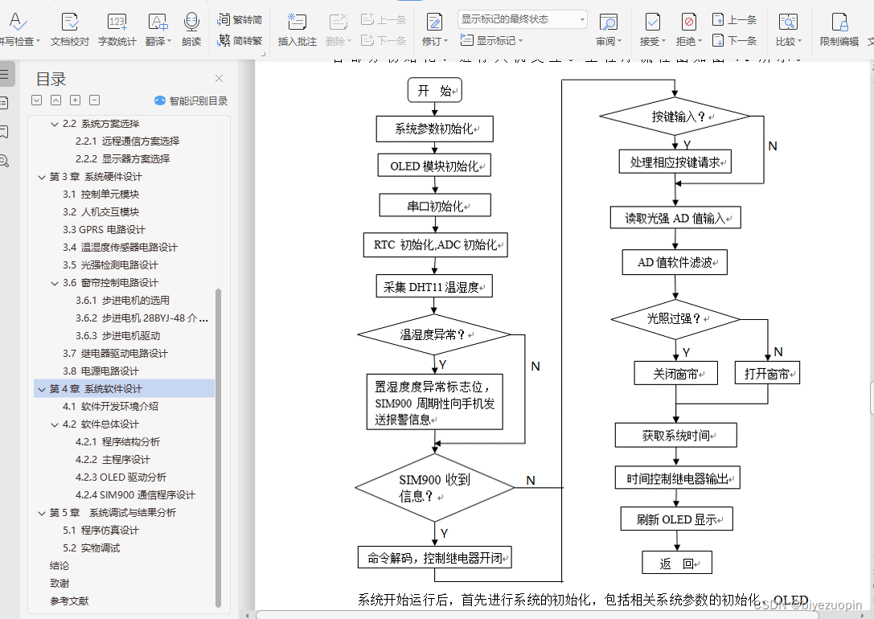Open the left sidebar hamburger menu
The image size is (874, 619).
[9, 76]
